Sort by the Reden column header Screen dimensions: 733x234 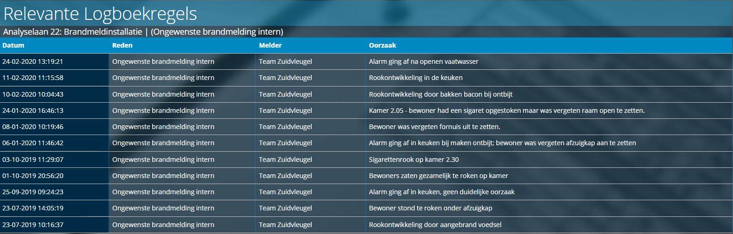pos(123,45)
